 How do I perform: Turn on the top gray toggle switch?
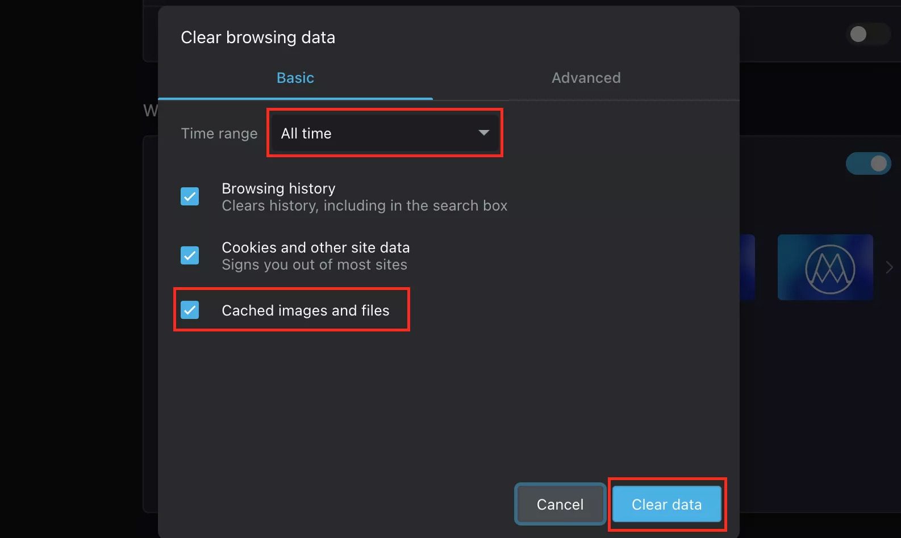pyautogui.click(x=868, y=34)
